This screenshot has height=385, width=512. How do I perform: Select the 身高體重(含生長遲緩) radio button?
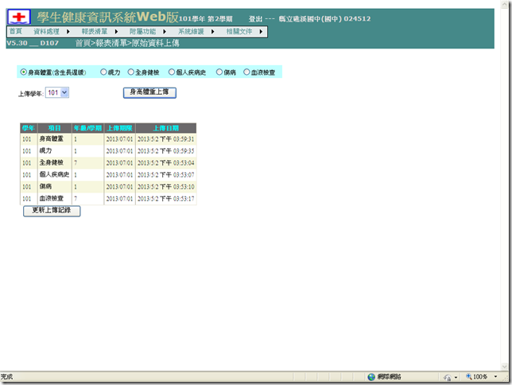(x=24, y=72)
